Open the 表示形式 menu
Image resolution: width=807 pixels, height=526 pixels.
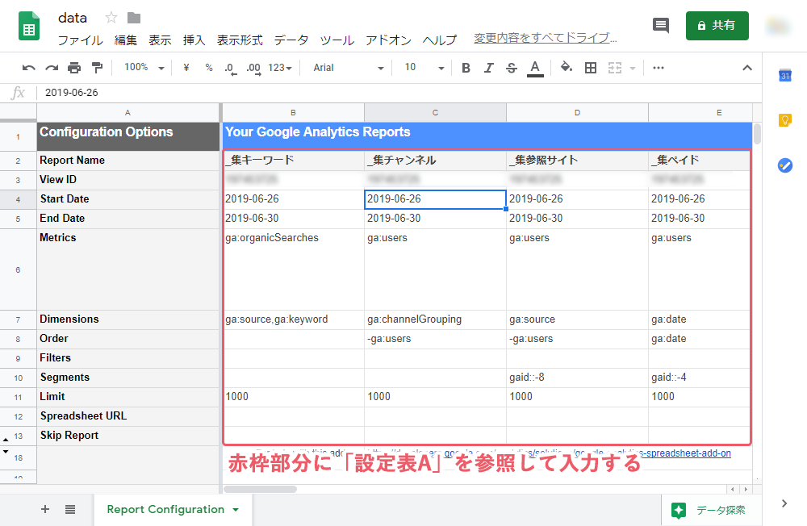240,40
